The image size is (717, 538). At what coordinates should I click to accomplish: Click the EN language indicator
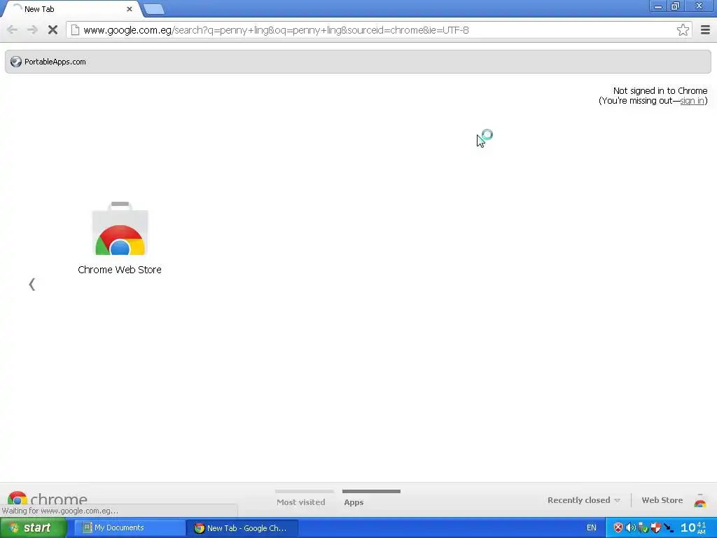pos(591,527)
